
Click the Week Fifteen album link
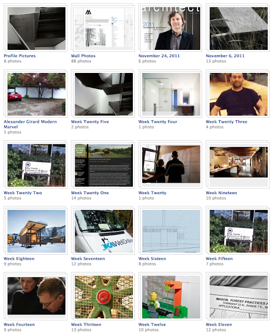[219, 259]
